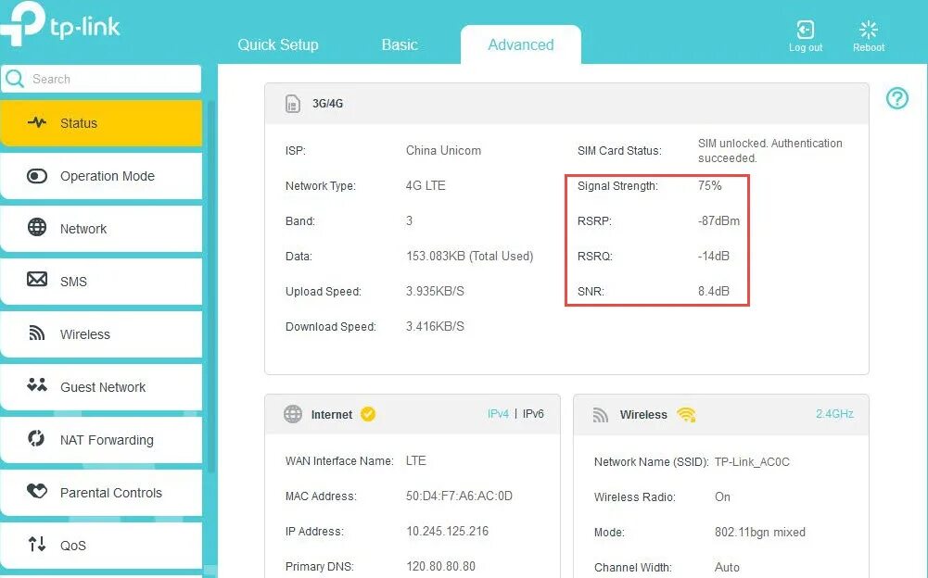
Task: Click the Primary DNS value 120.80.80.80
Action: click(441, 566)
